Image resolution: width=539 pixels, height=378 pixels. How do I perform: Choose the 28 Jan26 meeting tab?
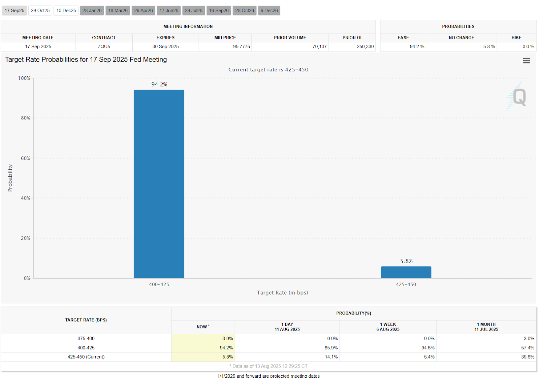tap(92, 10)
